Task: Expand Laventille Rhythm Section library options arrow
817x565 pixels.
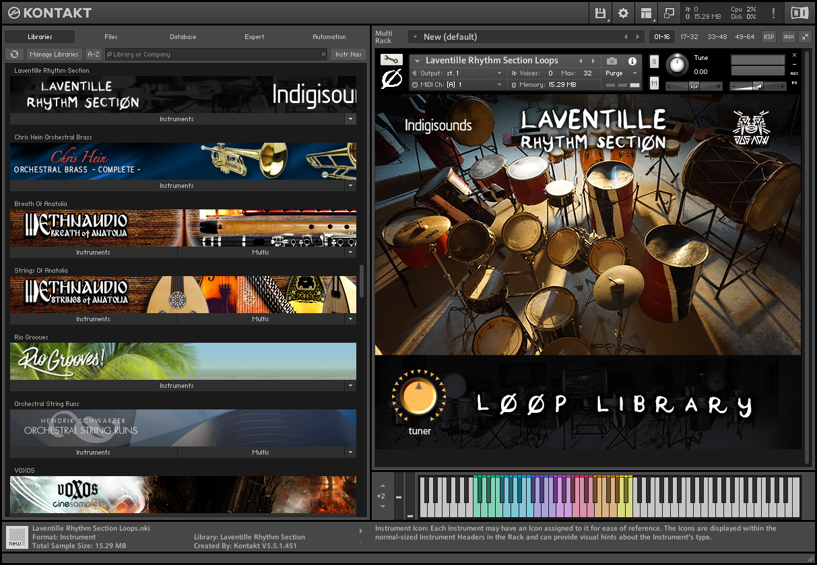Action: coord(350,119)
